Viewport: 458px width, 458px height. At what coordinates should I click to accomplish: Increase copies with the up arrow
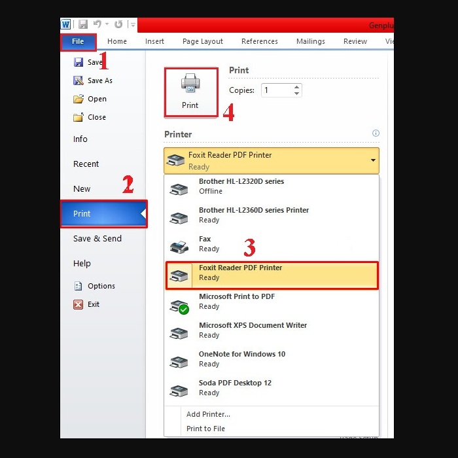point(297,87)
